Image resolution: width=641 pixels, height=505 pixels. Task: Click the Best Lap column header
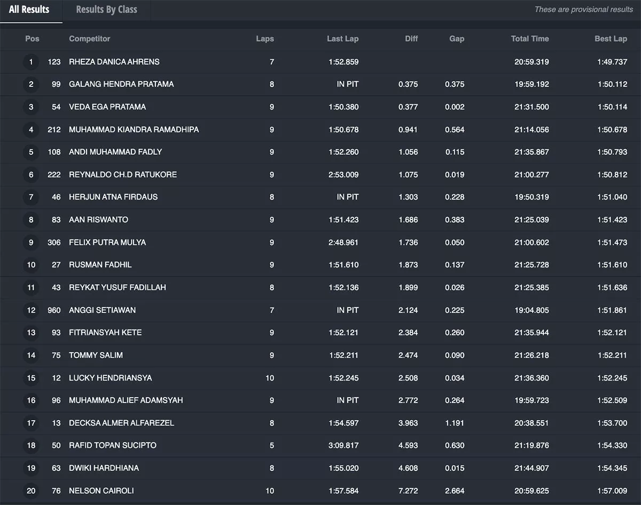(x=611, y=38)
